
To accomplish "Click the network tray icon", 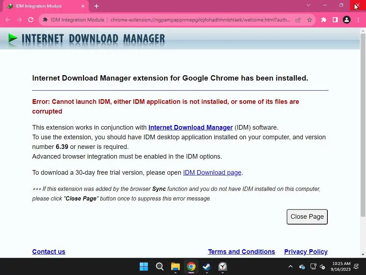I will 313,266.
